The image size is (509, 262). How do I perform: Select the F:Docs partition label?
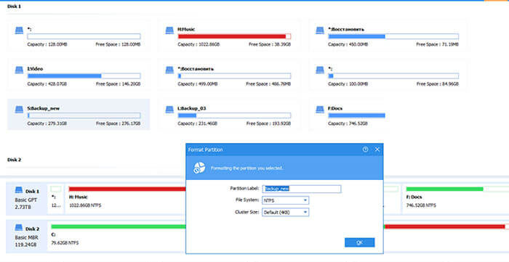point(335,108)
